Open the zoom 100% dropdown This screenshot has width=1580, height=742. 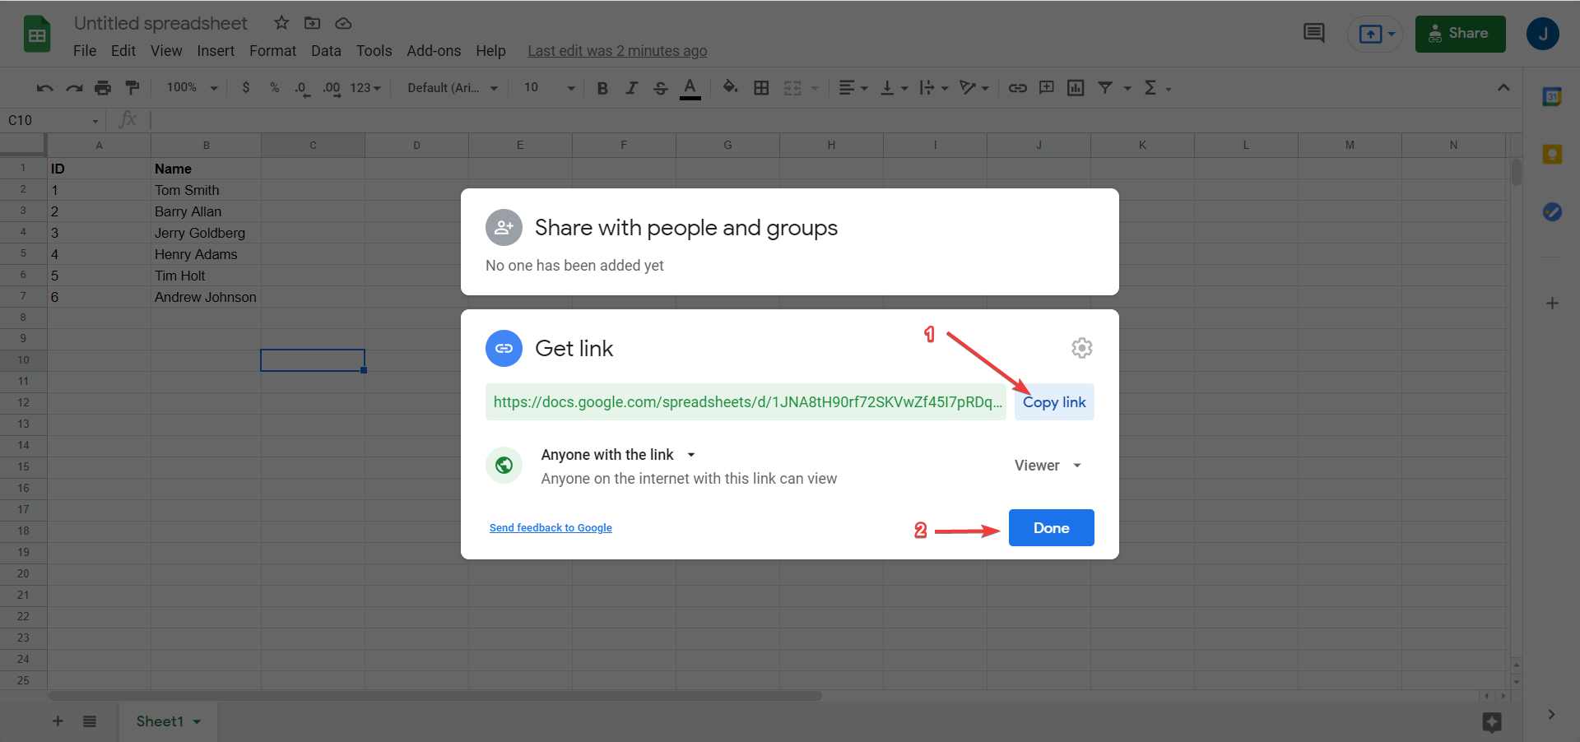[x=192, y=88]
